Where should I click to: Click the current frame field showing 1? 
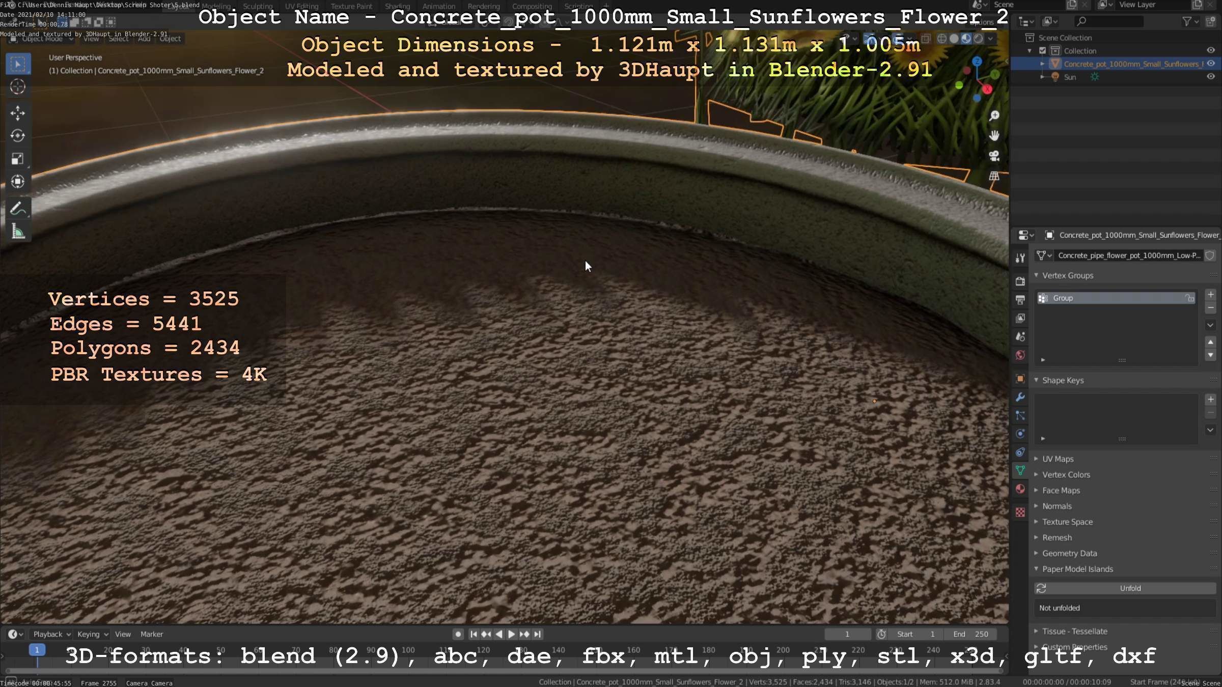click(847, 634)
